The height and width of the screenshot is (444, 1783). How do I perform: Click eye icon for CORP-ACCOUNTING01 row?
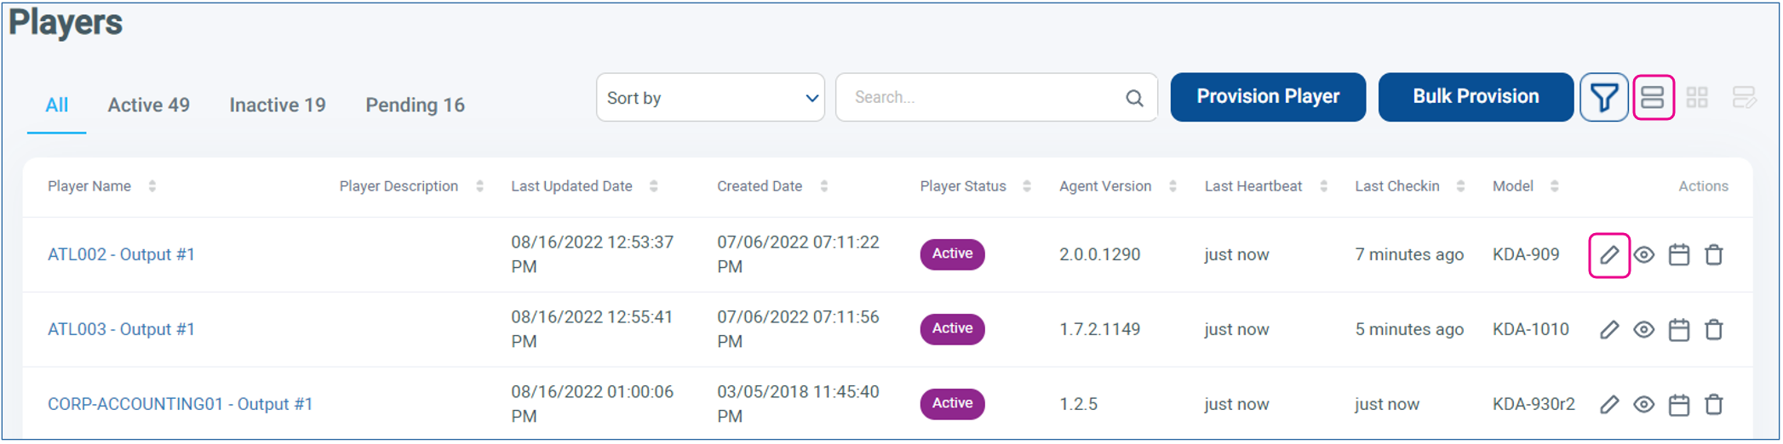tap(1643, 405)
